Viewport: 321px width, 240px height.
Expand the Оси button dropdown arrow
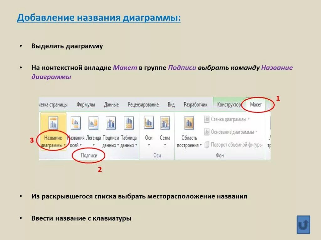point(149,145)
